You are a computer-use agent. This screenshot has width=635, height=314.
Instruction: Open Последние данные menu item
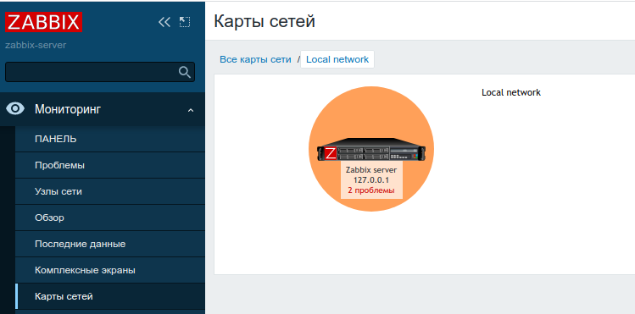point(109,244)
